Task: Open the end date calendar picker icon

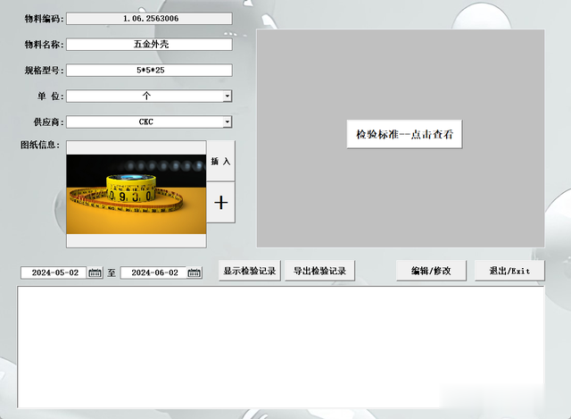Action: [194, 272]
